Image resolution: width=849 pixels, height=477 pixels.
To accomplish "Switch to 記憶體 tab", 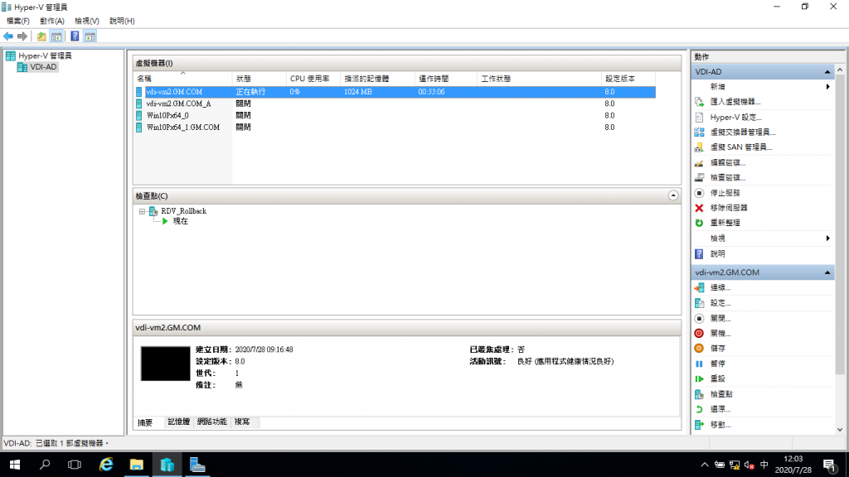I will tap(179, 422).
